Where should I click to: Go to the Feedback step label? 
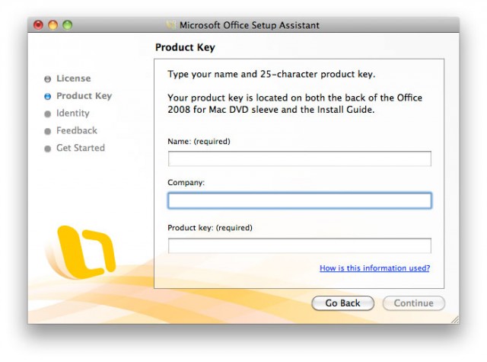(77, 130)
